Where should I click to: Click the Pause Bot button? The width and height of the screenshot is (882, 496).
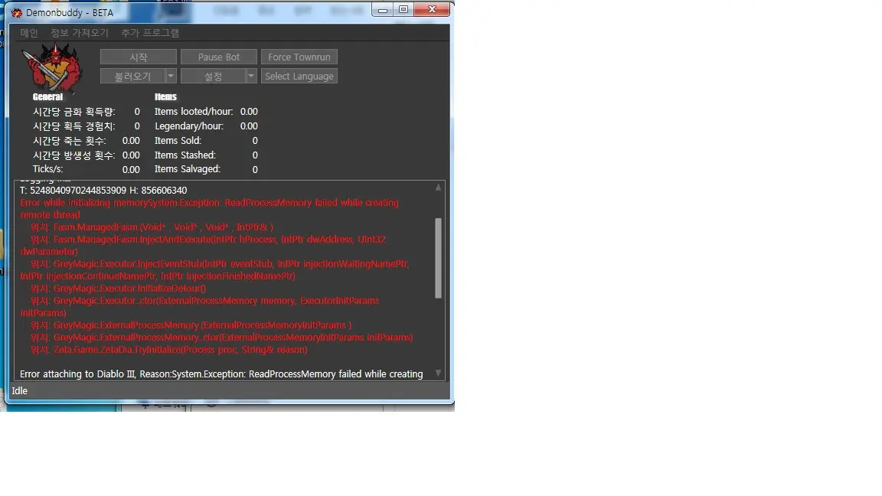click(219, 57)
